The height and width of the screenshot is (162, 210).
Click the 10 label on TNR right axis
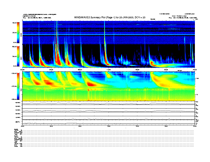point(197,94)
